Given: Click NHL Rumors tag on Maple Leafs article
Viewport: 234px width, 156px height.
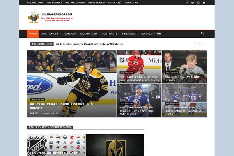Looking at the screenshot, I should pos(172,103).
